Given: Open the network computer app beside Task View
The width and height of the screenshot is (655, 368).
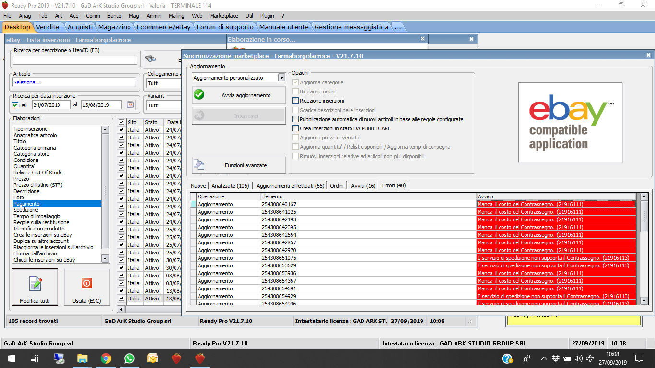Looking at the screenshot, I should tap(59, 358).
